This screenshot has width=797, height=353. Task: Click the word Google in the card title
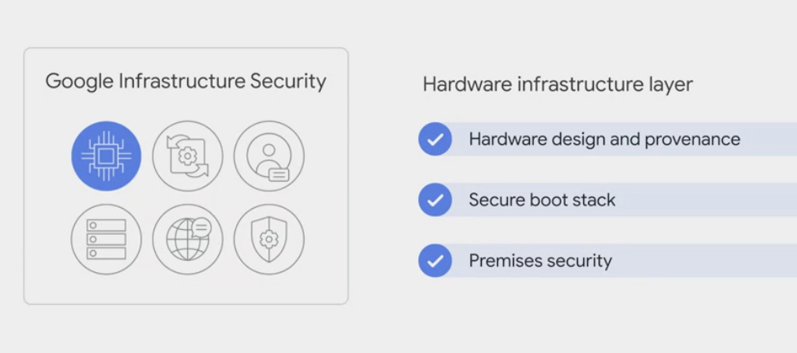click(78, 81)
